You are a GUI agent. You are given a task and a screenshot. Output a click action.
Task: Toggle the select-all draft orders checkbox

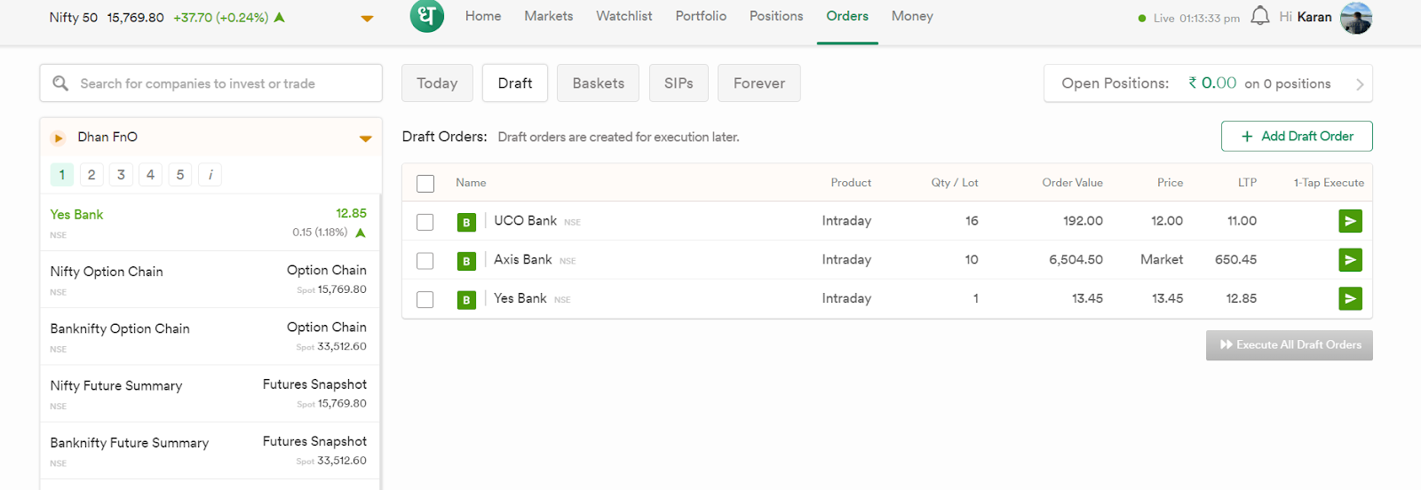pyautogui.click(x=425, y=184)
